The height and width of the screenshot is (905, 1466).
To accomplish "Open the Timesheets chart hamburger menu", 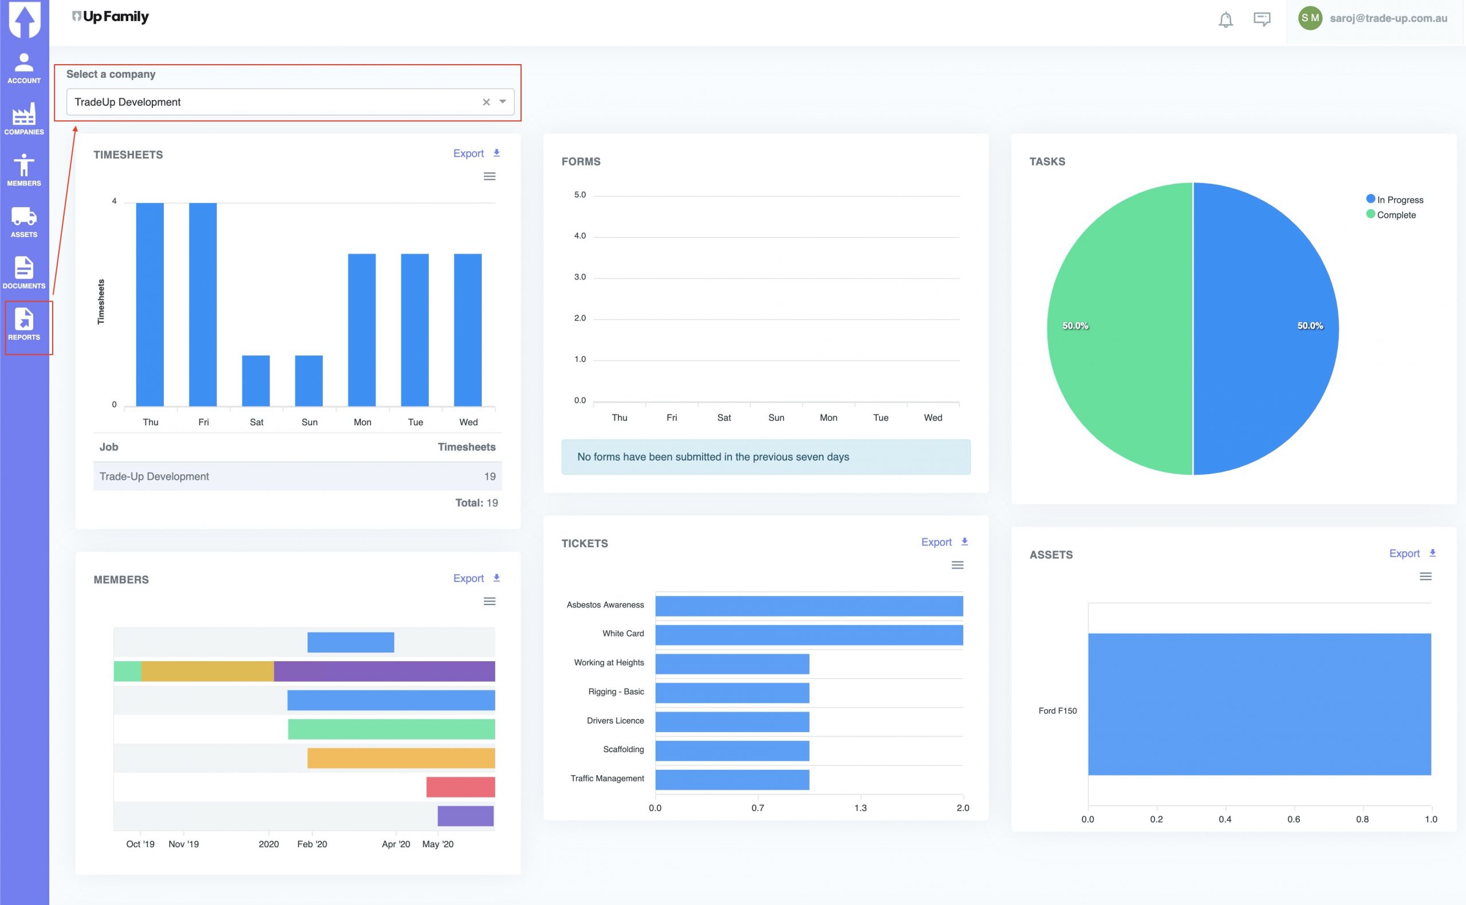I will (489, 176).
